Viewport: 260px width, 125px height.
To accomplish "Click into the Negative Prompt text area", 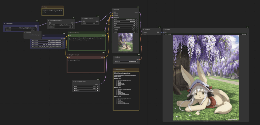I will [86, 66].
